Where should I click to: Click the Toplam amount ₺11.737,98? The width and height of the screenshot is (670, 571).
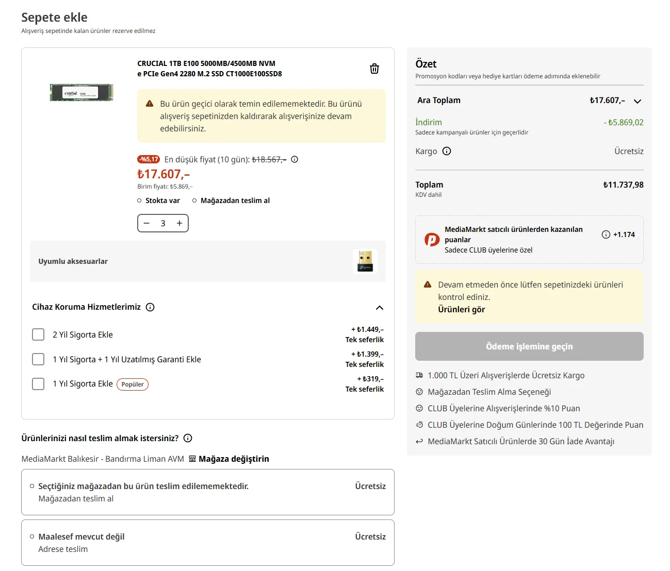pos(623,184)
